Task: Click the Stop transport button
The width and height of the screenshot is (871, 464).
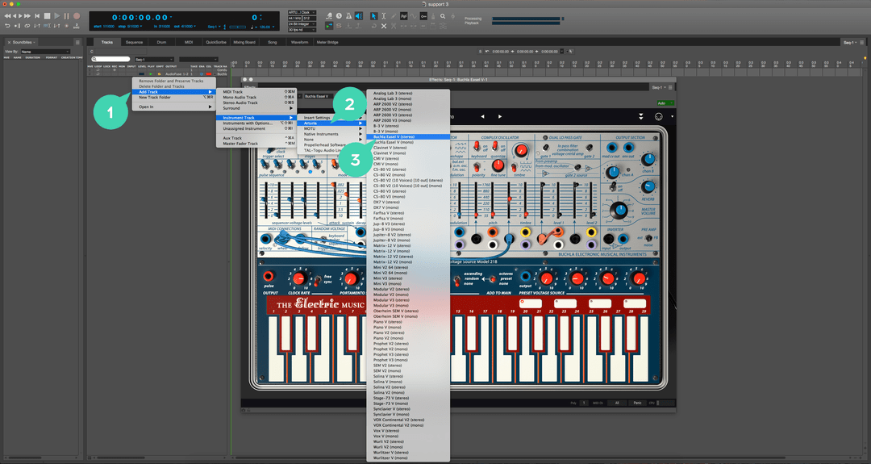Action: [48, 16]
